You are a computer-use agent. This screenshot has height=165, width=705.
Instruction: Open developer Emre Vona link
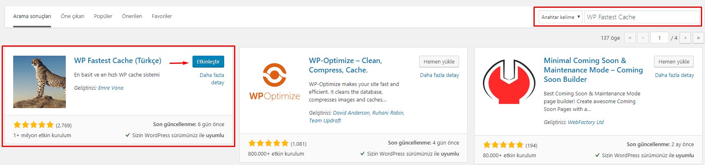tap(111, 88)
